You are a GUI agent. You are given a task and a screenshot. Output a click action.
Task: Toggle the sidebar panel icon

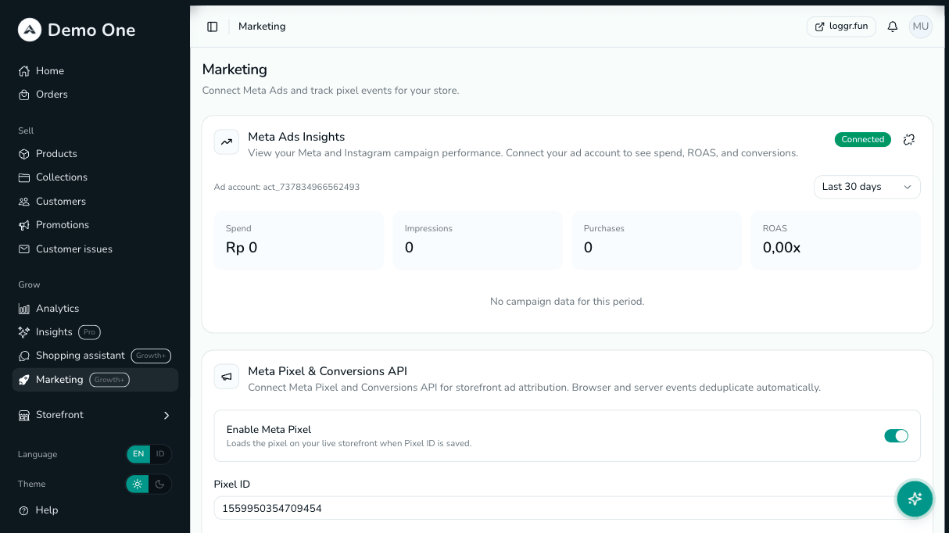coord(213,27)
